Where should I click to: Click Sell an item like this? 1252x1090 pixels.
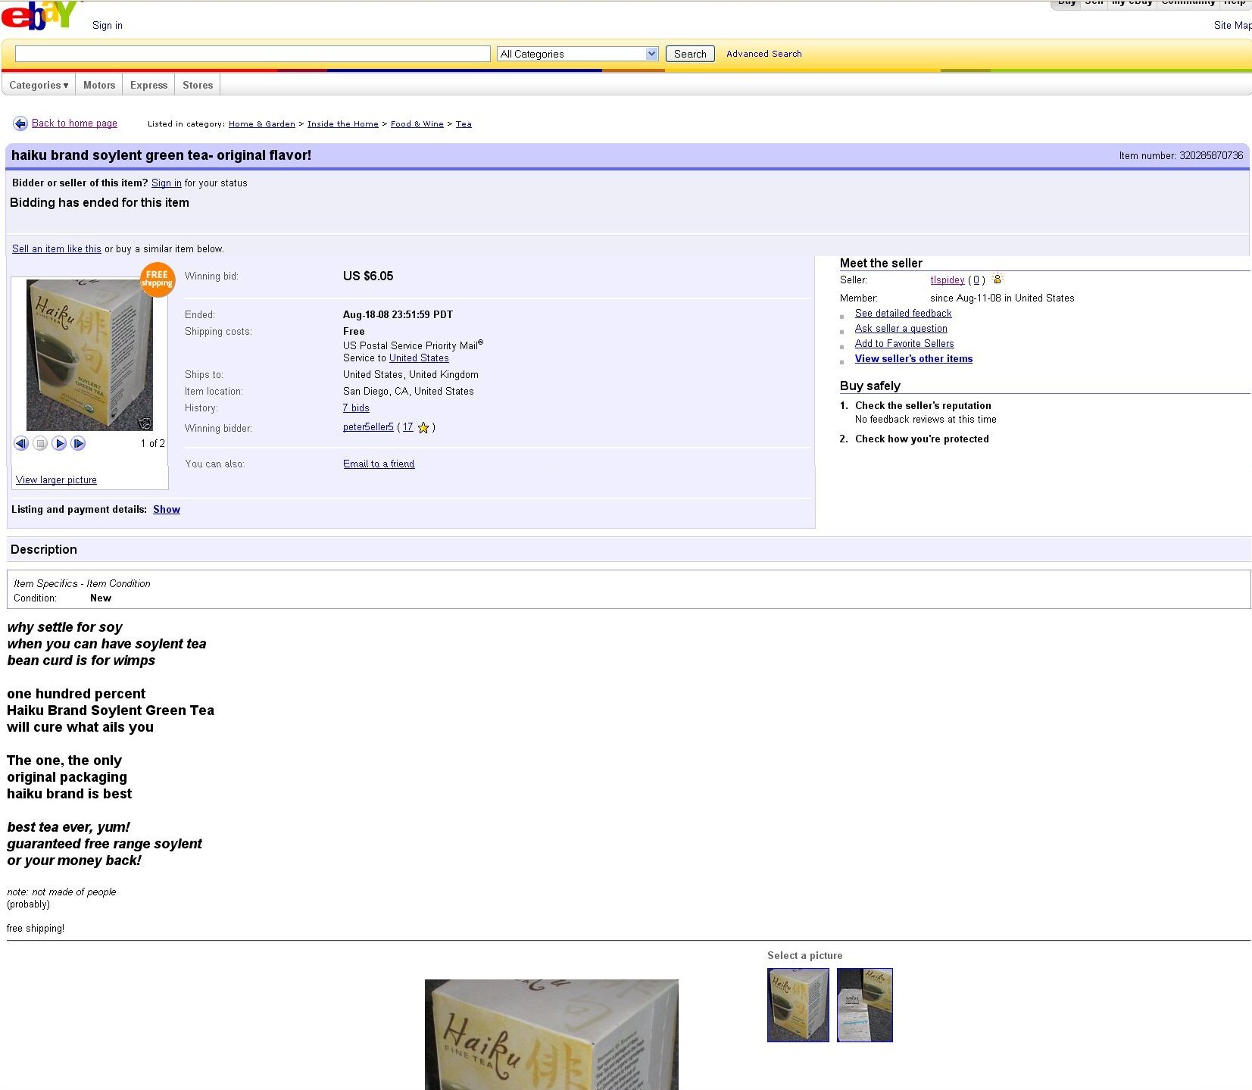pyautogui.click(x=57, y=248)
